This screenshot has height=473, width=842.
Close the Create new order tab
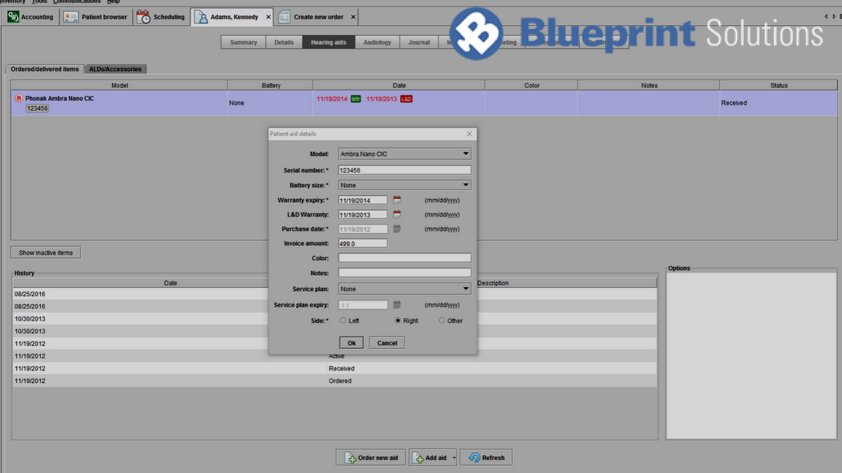pyautogui.click(x=353, y=17)
